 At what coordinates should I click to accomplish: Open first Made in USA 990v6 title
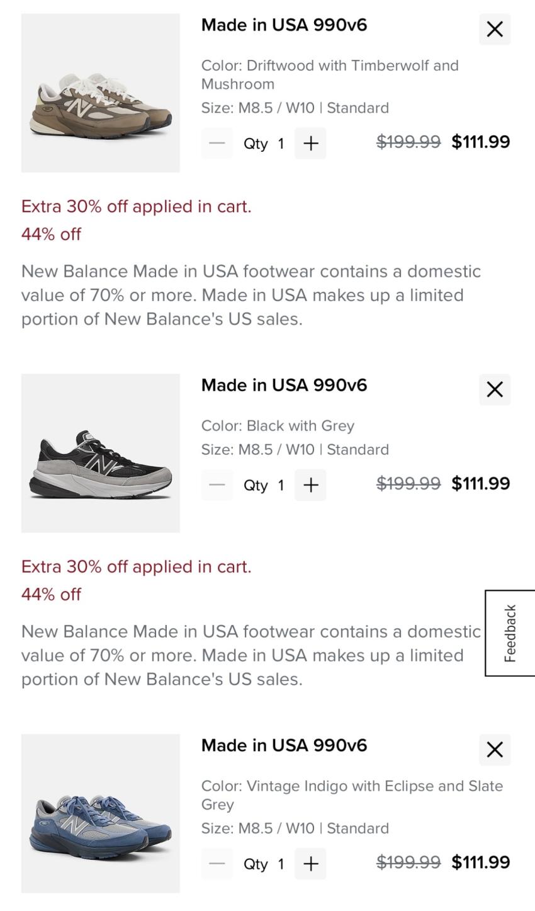click(284, 25)
